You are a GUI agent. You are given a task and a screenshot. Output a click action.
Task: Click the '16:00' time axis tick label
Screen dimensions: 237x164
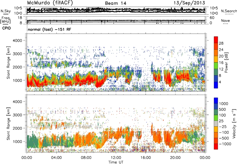(145, 157)
